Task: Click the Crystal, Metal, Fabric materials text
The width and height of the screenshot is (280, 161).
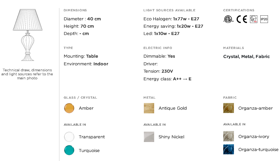Action: point(246,57)
